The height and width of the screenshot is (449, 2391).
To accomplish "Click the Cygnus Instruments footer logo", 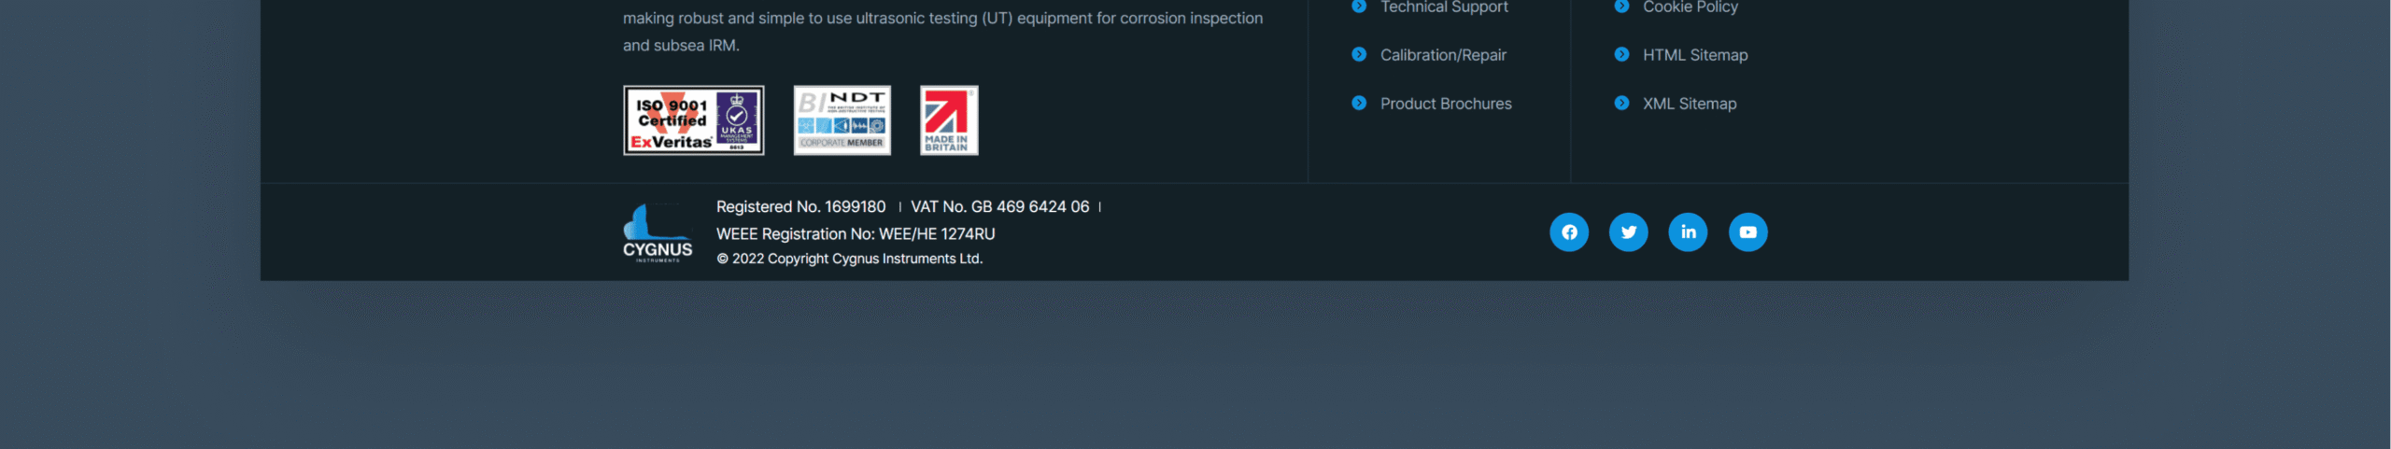I will point(658,233).
